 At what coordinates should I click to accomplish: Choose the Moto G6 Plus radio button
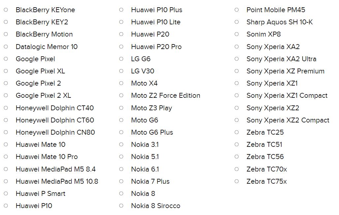pos(121,132)
